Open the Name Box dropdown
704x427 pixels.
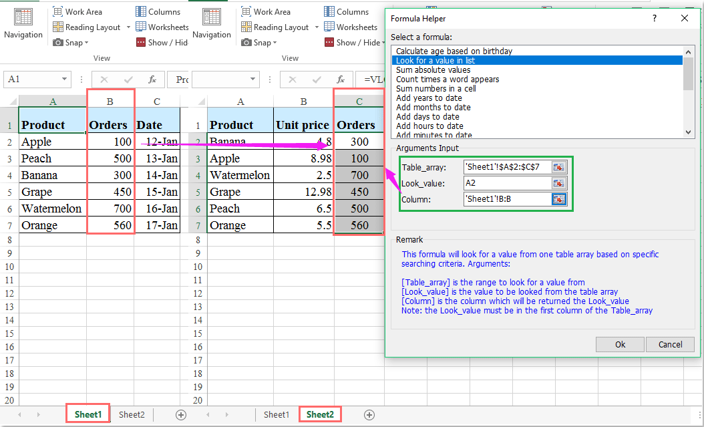point(64,79)
